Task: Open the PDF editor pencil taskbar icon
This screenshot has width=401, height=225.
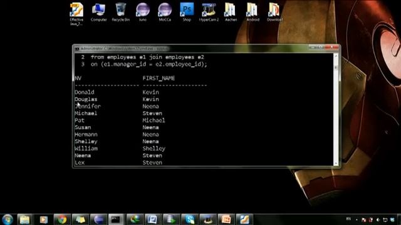Action: point(244,219)
